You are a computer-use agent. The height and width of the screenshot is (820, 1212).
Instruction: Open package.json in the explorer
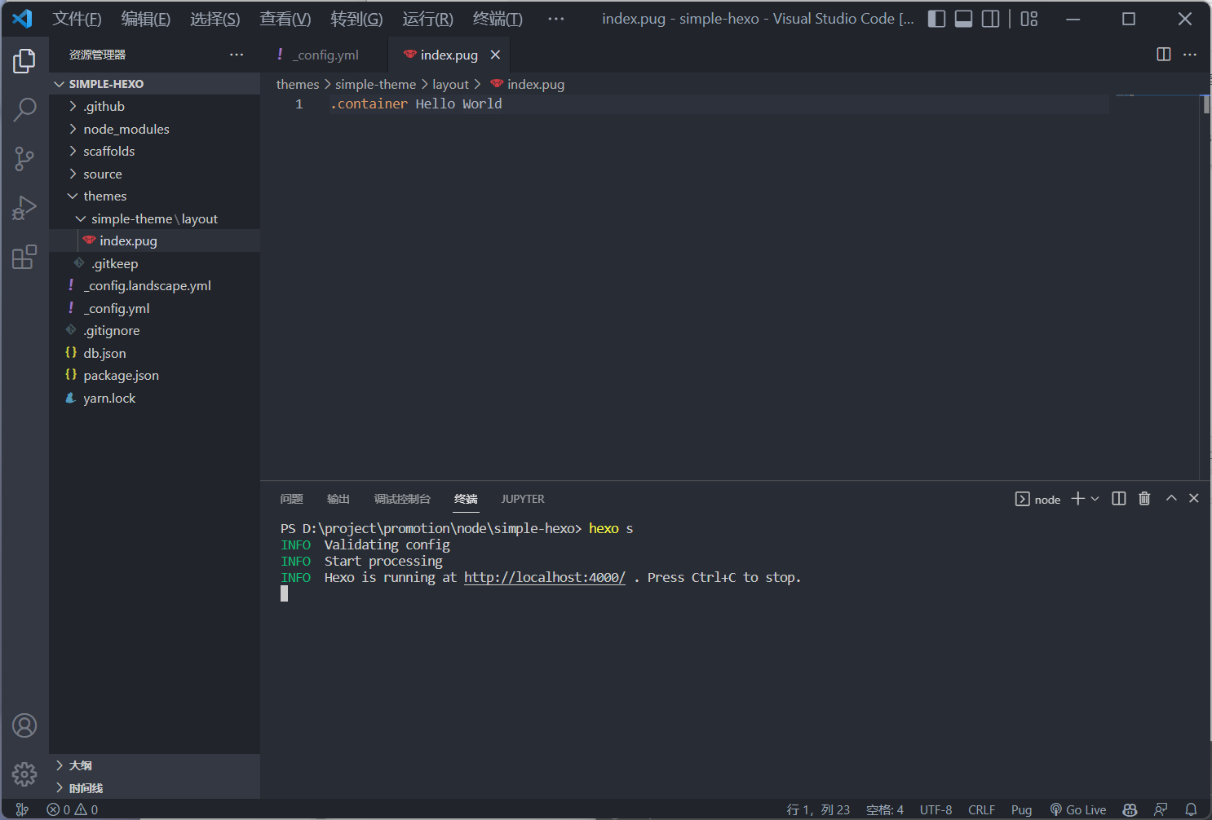[121, 376]
